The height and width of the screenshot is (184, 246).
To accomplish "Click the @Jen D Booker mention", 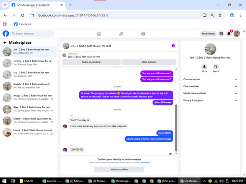I will (163, 102).
